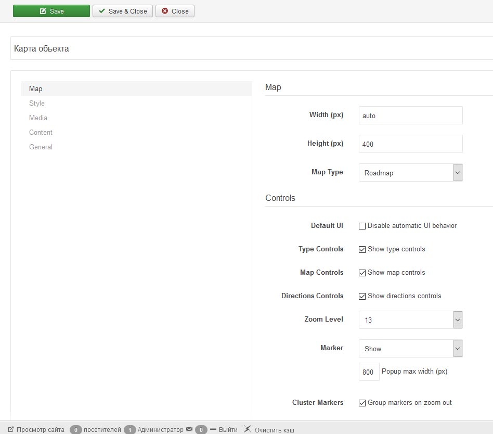Enable Disable automatic UI behavior checkbox
The width and height of the screenshot is (493, 434).
click(362, 226)
